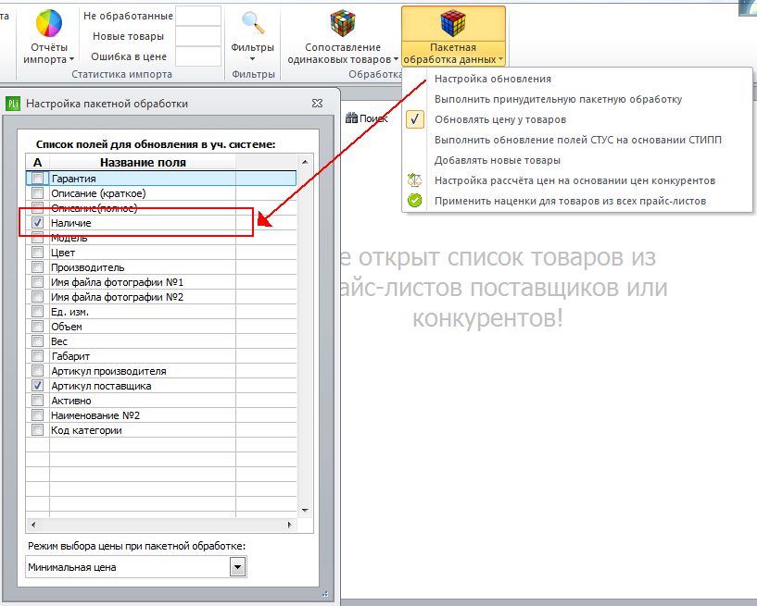The image size is (757, 606).
Task: Tick the Цвет checkbox
Action: click(37, 253)
